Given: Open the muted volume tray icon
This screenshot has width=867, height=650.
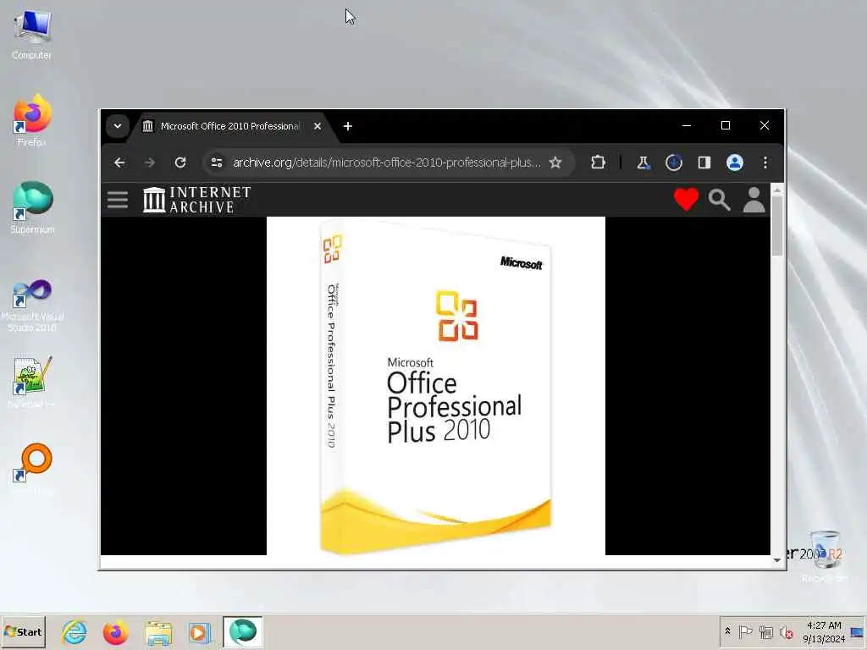Looking at the screenshot, I should point(786,631).
